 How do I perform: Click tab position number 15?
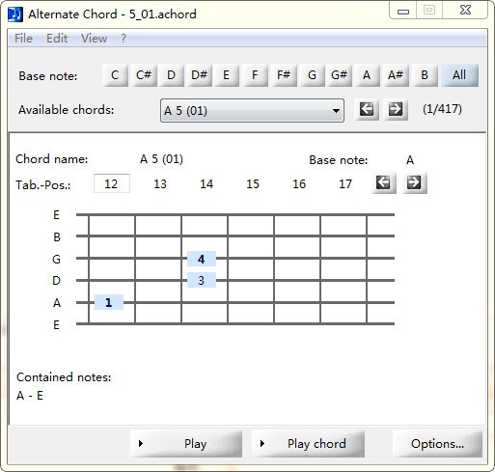[x=253, y=184]
